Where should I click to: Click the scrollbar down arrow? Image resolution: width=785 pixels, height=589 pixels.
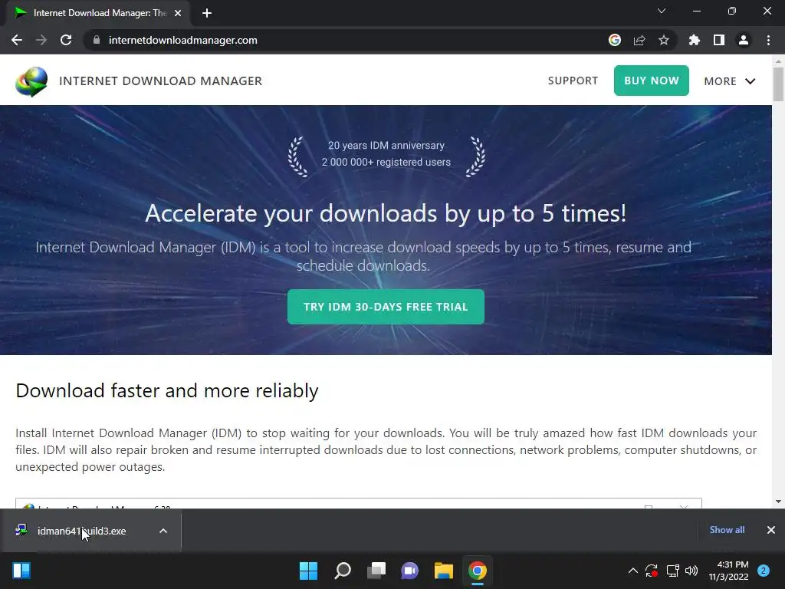[778, 502]
